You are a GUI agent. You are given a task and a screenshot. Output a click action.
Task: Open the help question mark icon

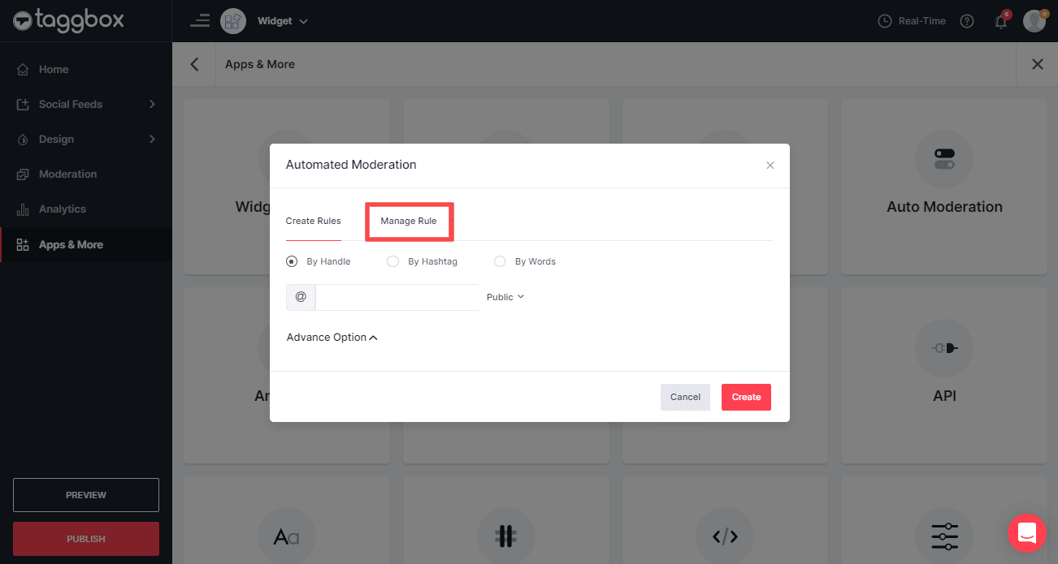tap(966, 21)
